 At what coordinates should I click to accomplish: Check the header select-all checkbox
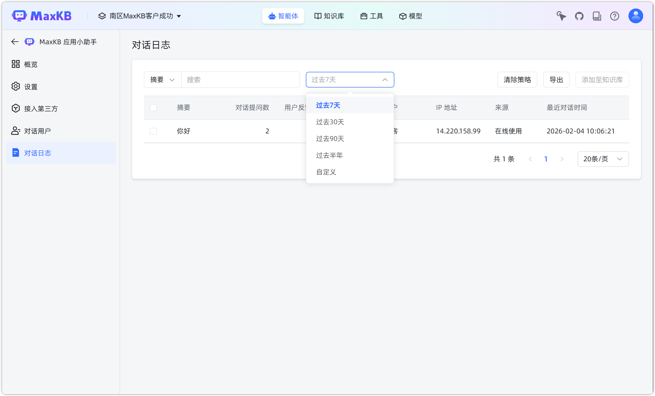[x=153, y=108]
